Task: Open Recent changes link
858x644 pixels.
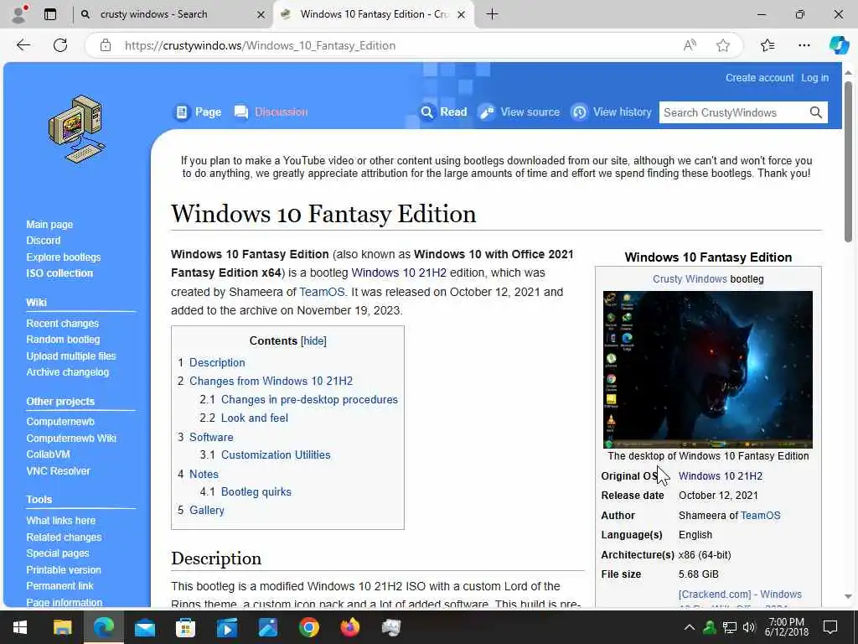Action: (62, 324)
